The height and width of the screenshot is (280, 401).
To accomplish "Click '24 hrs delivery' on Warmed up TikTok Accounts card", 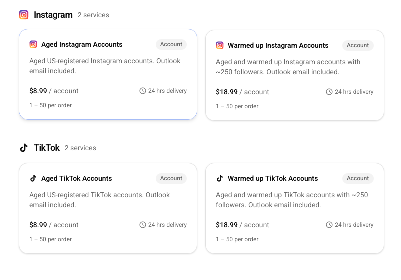I will click(354, 225).
